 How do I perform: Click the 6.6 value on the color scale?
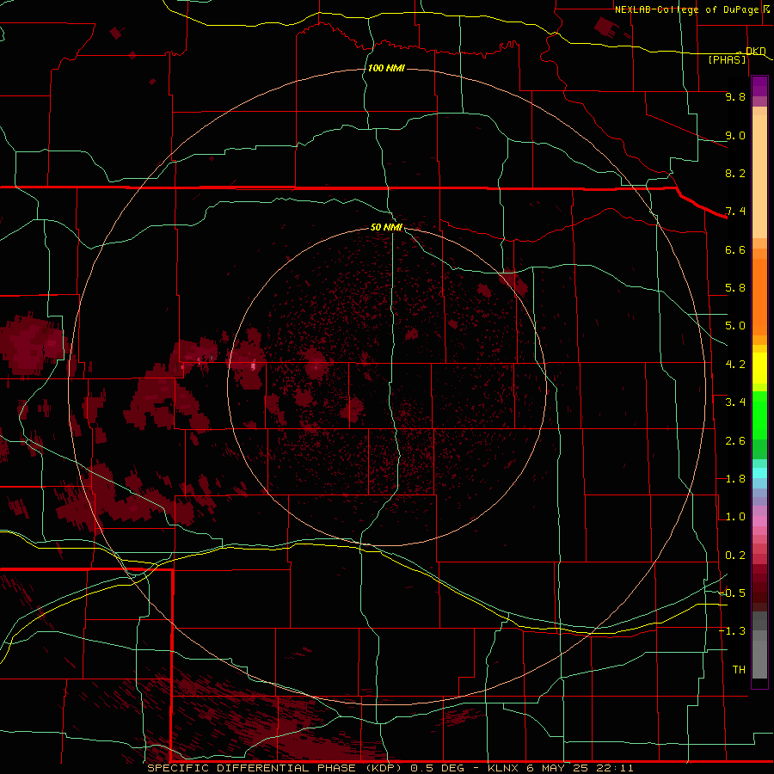(735, 249)
